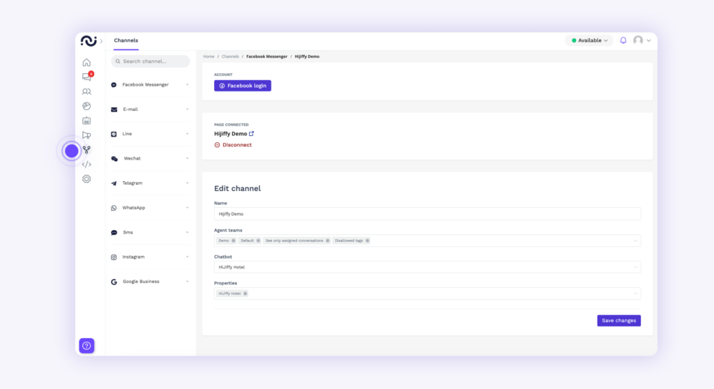Click the code brackets icon in sidebar
This screenshot has width=714, height=389.
pyautogui.click(x=86, y=165)
